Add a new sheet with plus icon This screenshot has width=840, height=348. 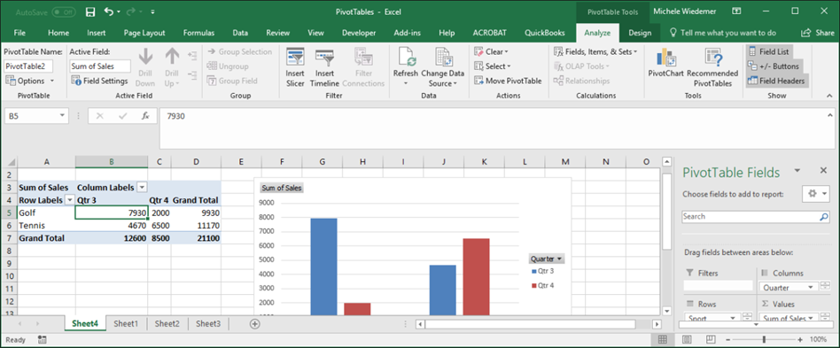pos(255,323)
